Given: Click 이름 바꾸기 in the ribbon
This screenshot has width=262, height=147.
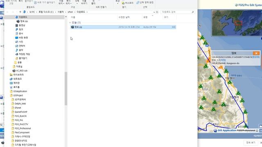Looking at the screenshot, I should (x=84, y=2).
